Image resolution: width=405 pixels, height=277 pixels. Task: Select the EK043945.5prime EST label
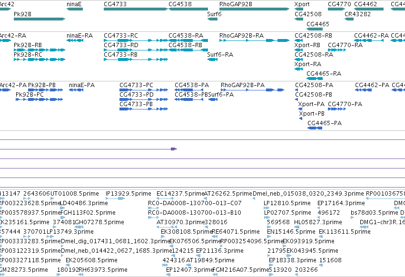[312, 251]
